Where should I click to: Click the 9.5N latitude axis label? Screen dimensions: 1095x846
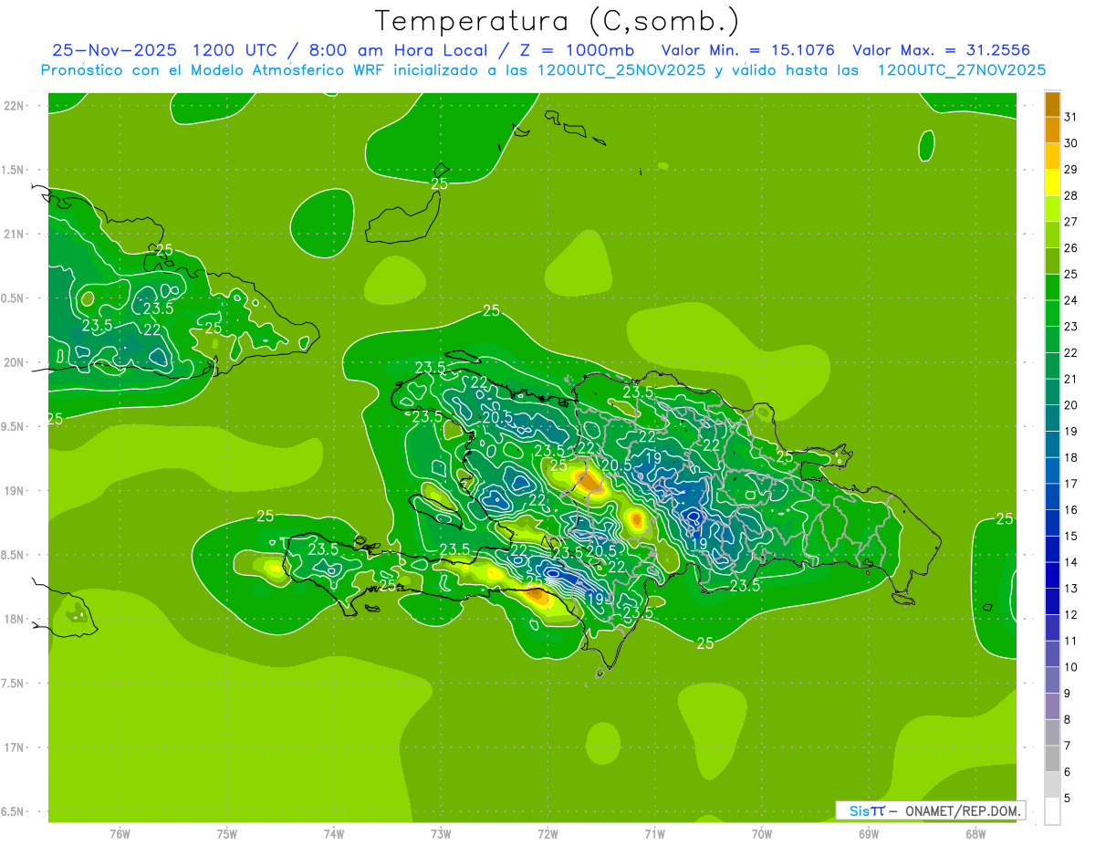tap(13, 426)
